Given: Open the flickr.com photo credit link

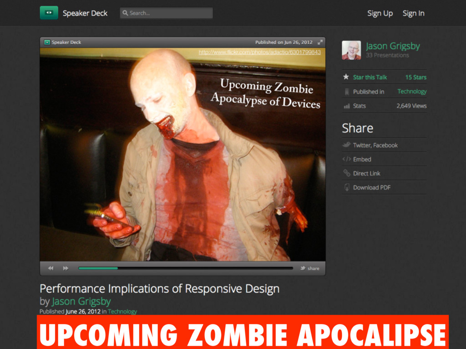Looking at the screenshot, I should click(x=259, y=52).
